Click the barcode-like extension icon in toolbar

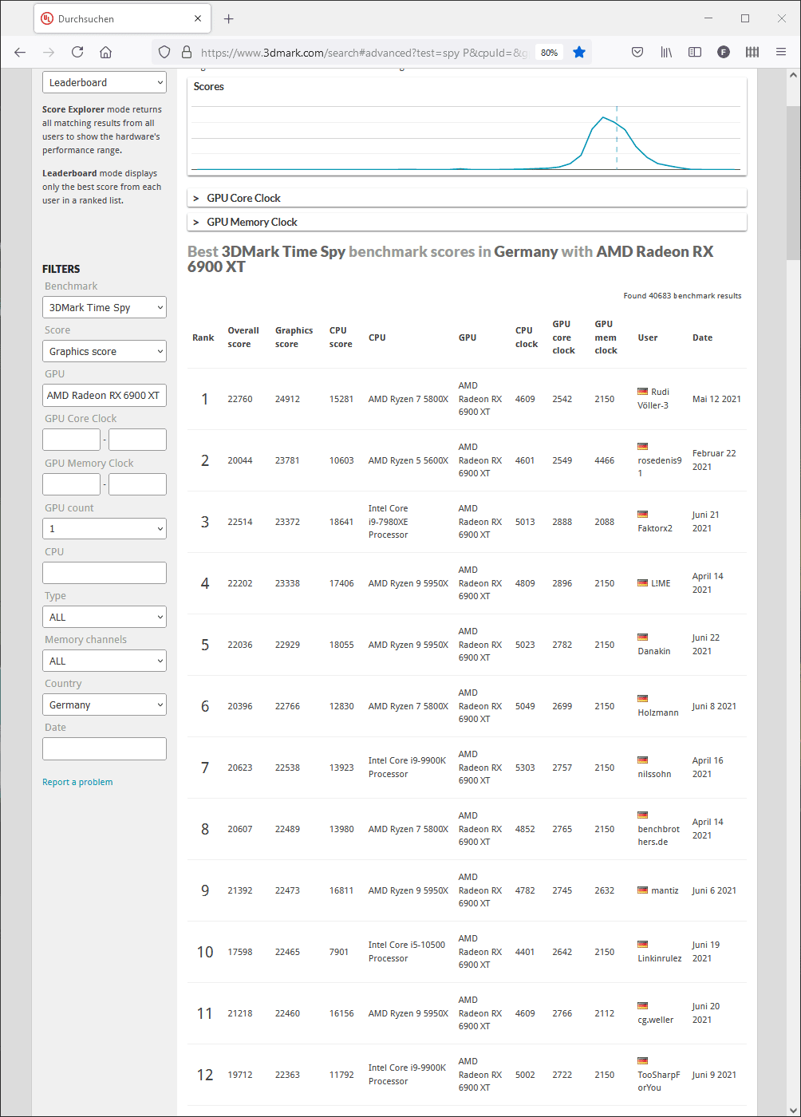click(752, 52)
